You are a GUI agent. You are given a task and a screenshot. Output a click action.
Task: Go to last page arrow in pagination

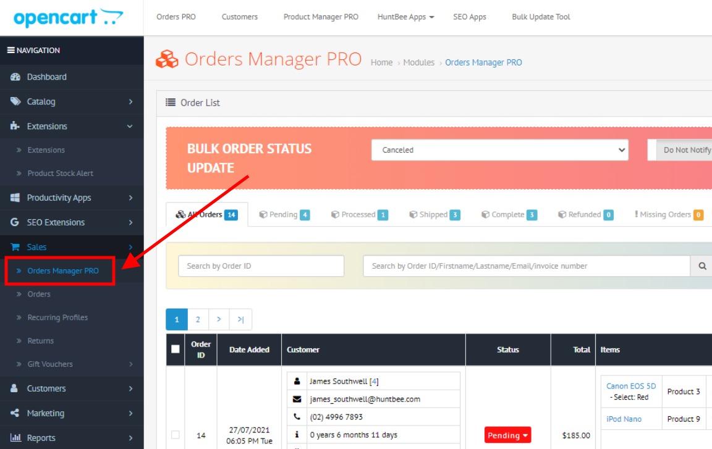[240, 319]
